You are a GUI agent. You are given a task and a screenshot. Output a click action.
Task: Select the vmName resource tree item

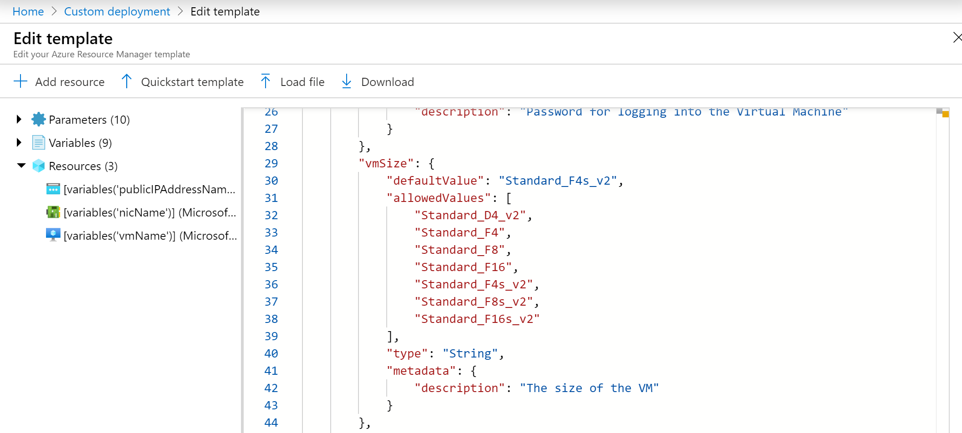pos(150,236)
